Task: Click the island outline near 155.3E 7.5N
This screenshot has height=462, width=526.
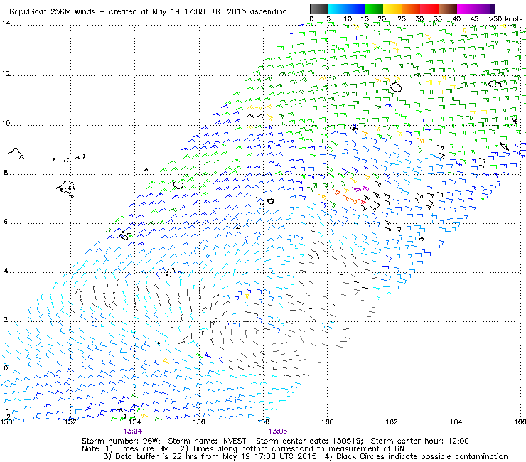Action: coord(178,186)
